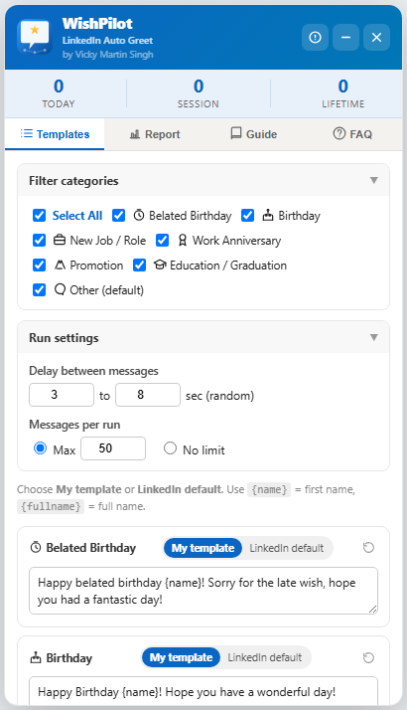
Task: Click the Birthday cake icon in filters
Action: coord(268,216)
